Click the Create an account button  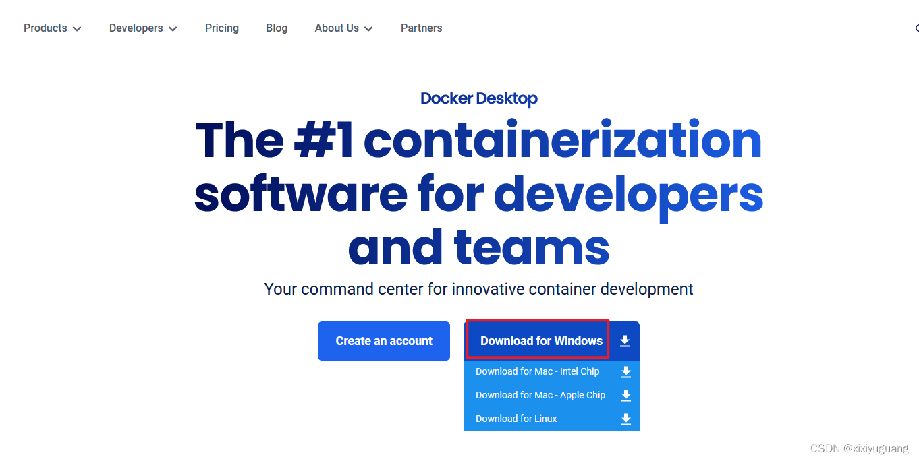(x=383, y=341)
